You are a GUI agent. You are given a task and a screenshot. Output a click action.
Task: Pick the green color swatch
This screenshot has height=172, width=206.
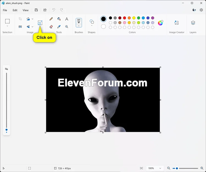click(x=139, y=18)
